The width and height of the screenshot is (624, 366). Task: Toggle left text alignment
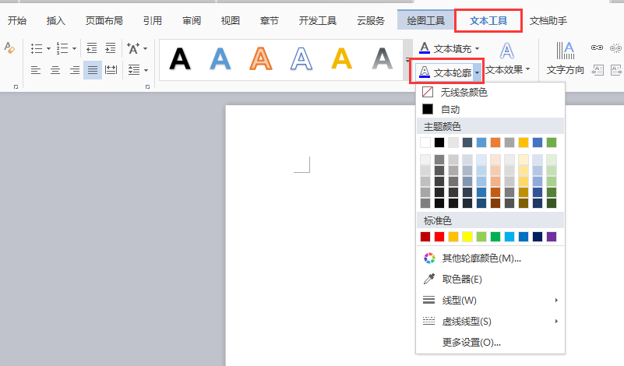pyautogui.click(x=36, y=70)
